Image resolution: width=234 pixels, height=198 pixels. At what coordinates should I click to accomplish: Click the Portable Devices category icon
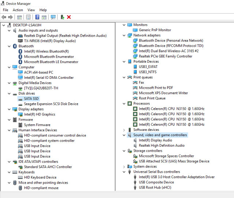click(130, 62)
